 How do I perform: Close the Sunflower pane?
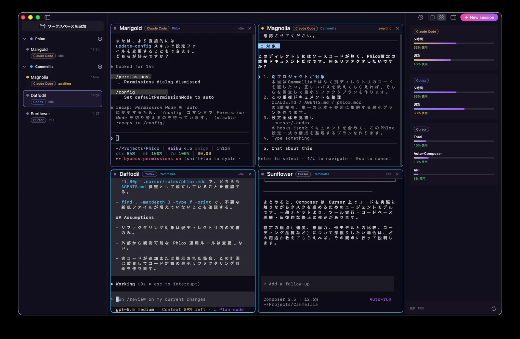click(x=397, y=174)
